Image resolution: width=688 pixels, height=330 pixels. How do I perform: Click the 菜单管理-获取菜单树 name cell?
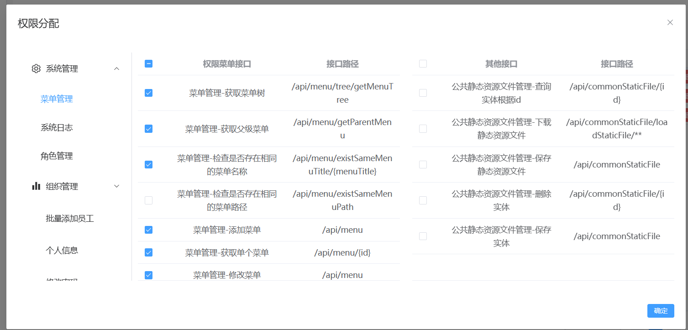pyautogui.click(x=227, y=93)
